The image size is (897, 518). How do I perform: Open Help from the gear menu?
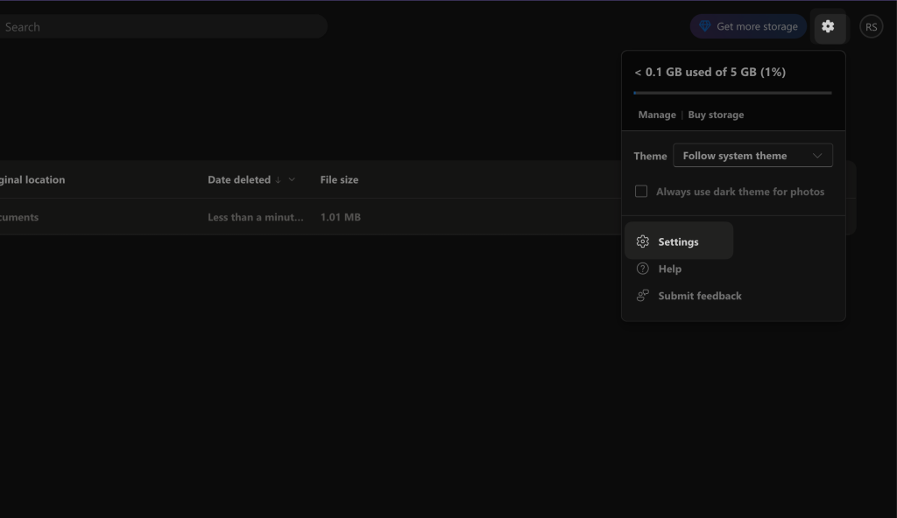pyautogui.click(x=669, y=269)
